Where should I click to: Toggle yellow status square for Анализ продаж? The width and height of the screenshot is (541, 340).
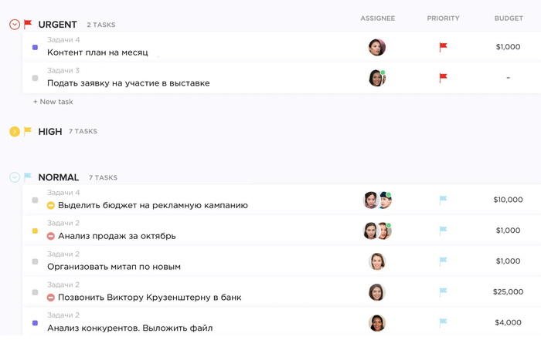click(35, 231)
